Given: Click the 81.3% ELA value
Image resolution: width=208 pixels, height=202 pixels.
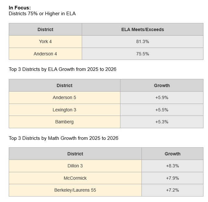Looking at the screenshot, I should coord(142,41).
